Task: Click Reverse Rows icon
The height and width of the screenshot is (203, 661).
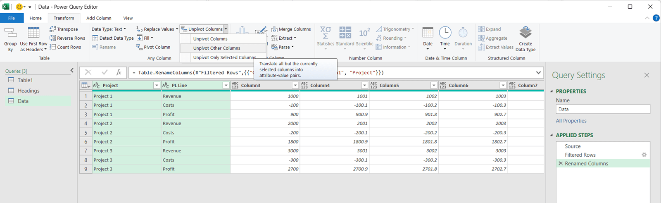Action: [x=52, y=38]
